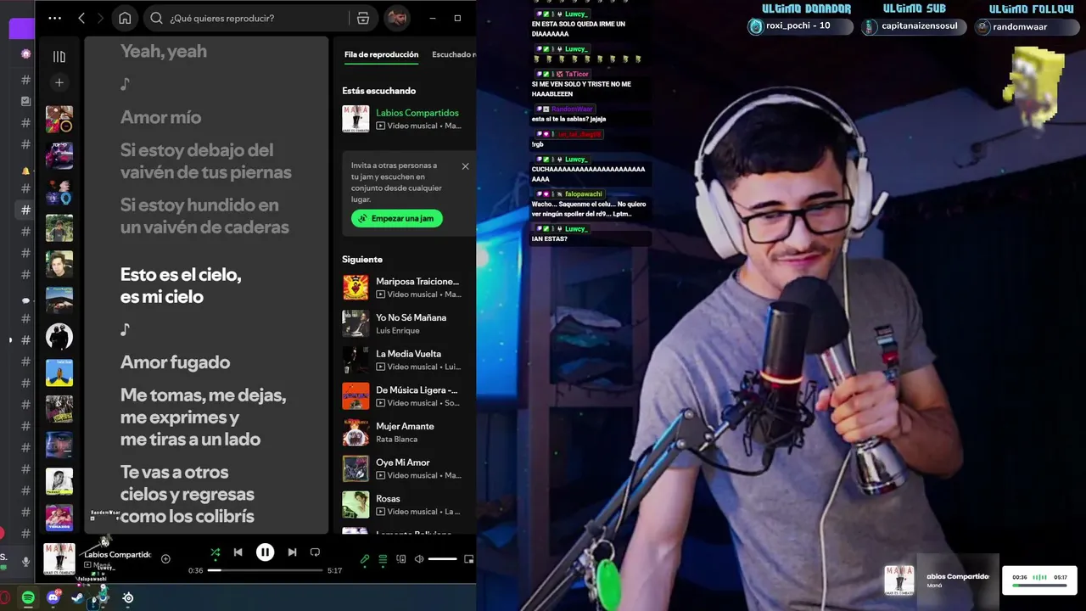Open the first playlist in library sidebar
The width and height of the screenshot is (1086, 611).
59,119
